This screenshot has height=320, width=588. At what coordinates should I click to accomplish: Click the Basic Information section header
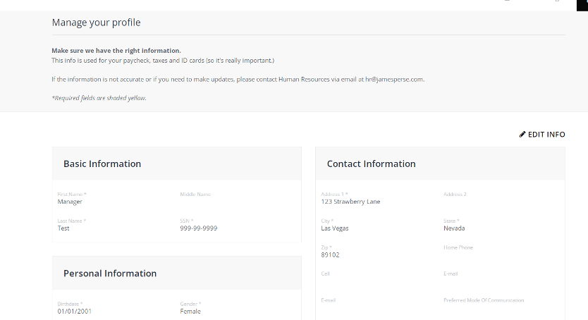[x=102, y=164]
